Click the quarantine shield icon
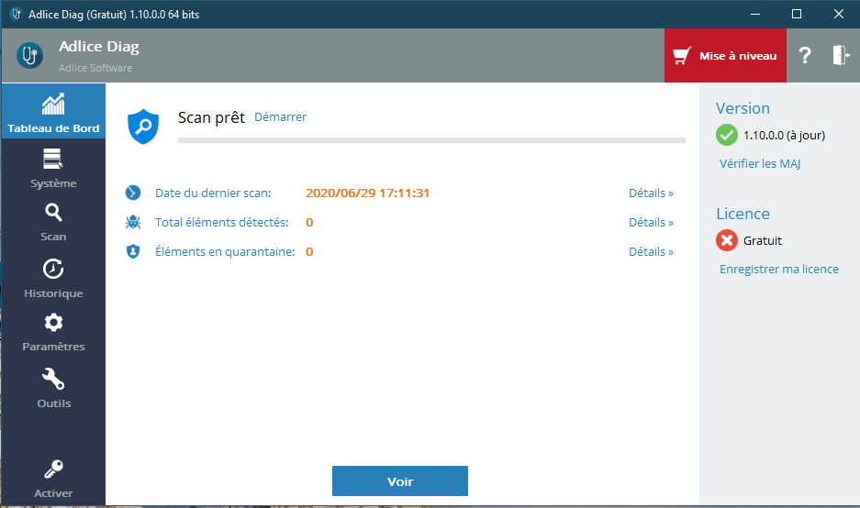This screenshot has width=860, height=508. point(133,251)
